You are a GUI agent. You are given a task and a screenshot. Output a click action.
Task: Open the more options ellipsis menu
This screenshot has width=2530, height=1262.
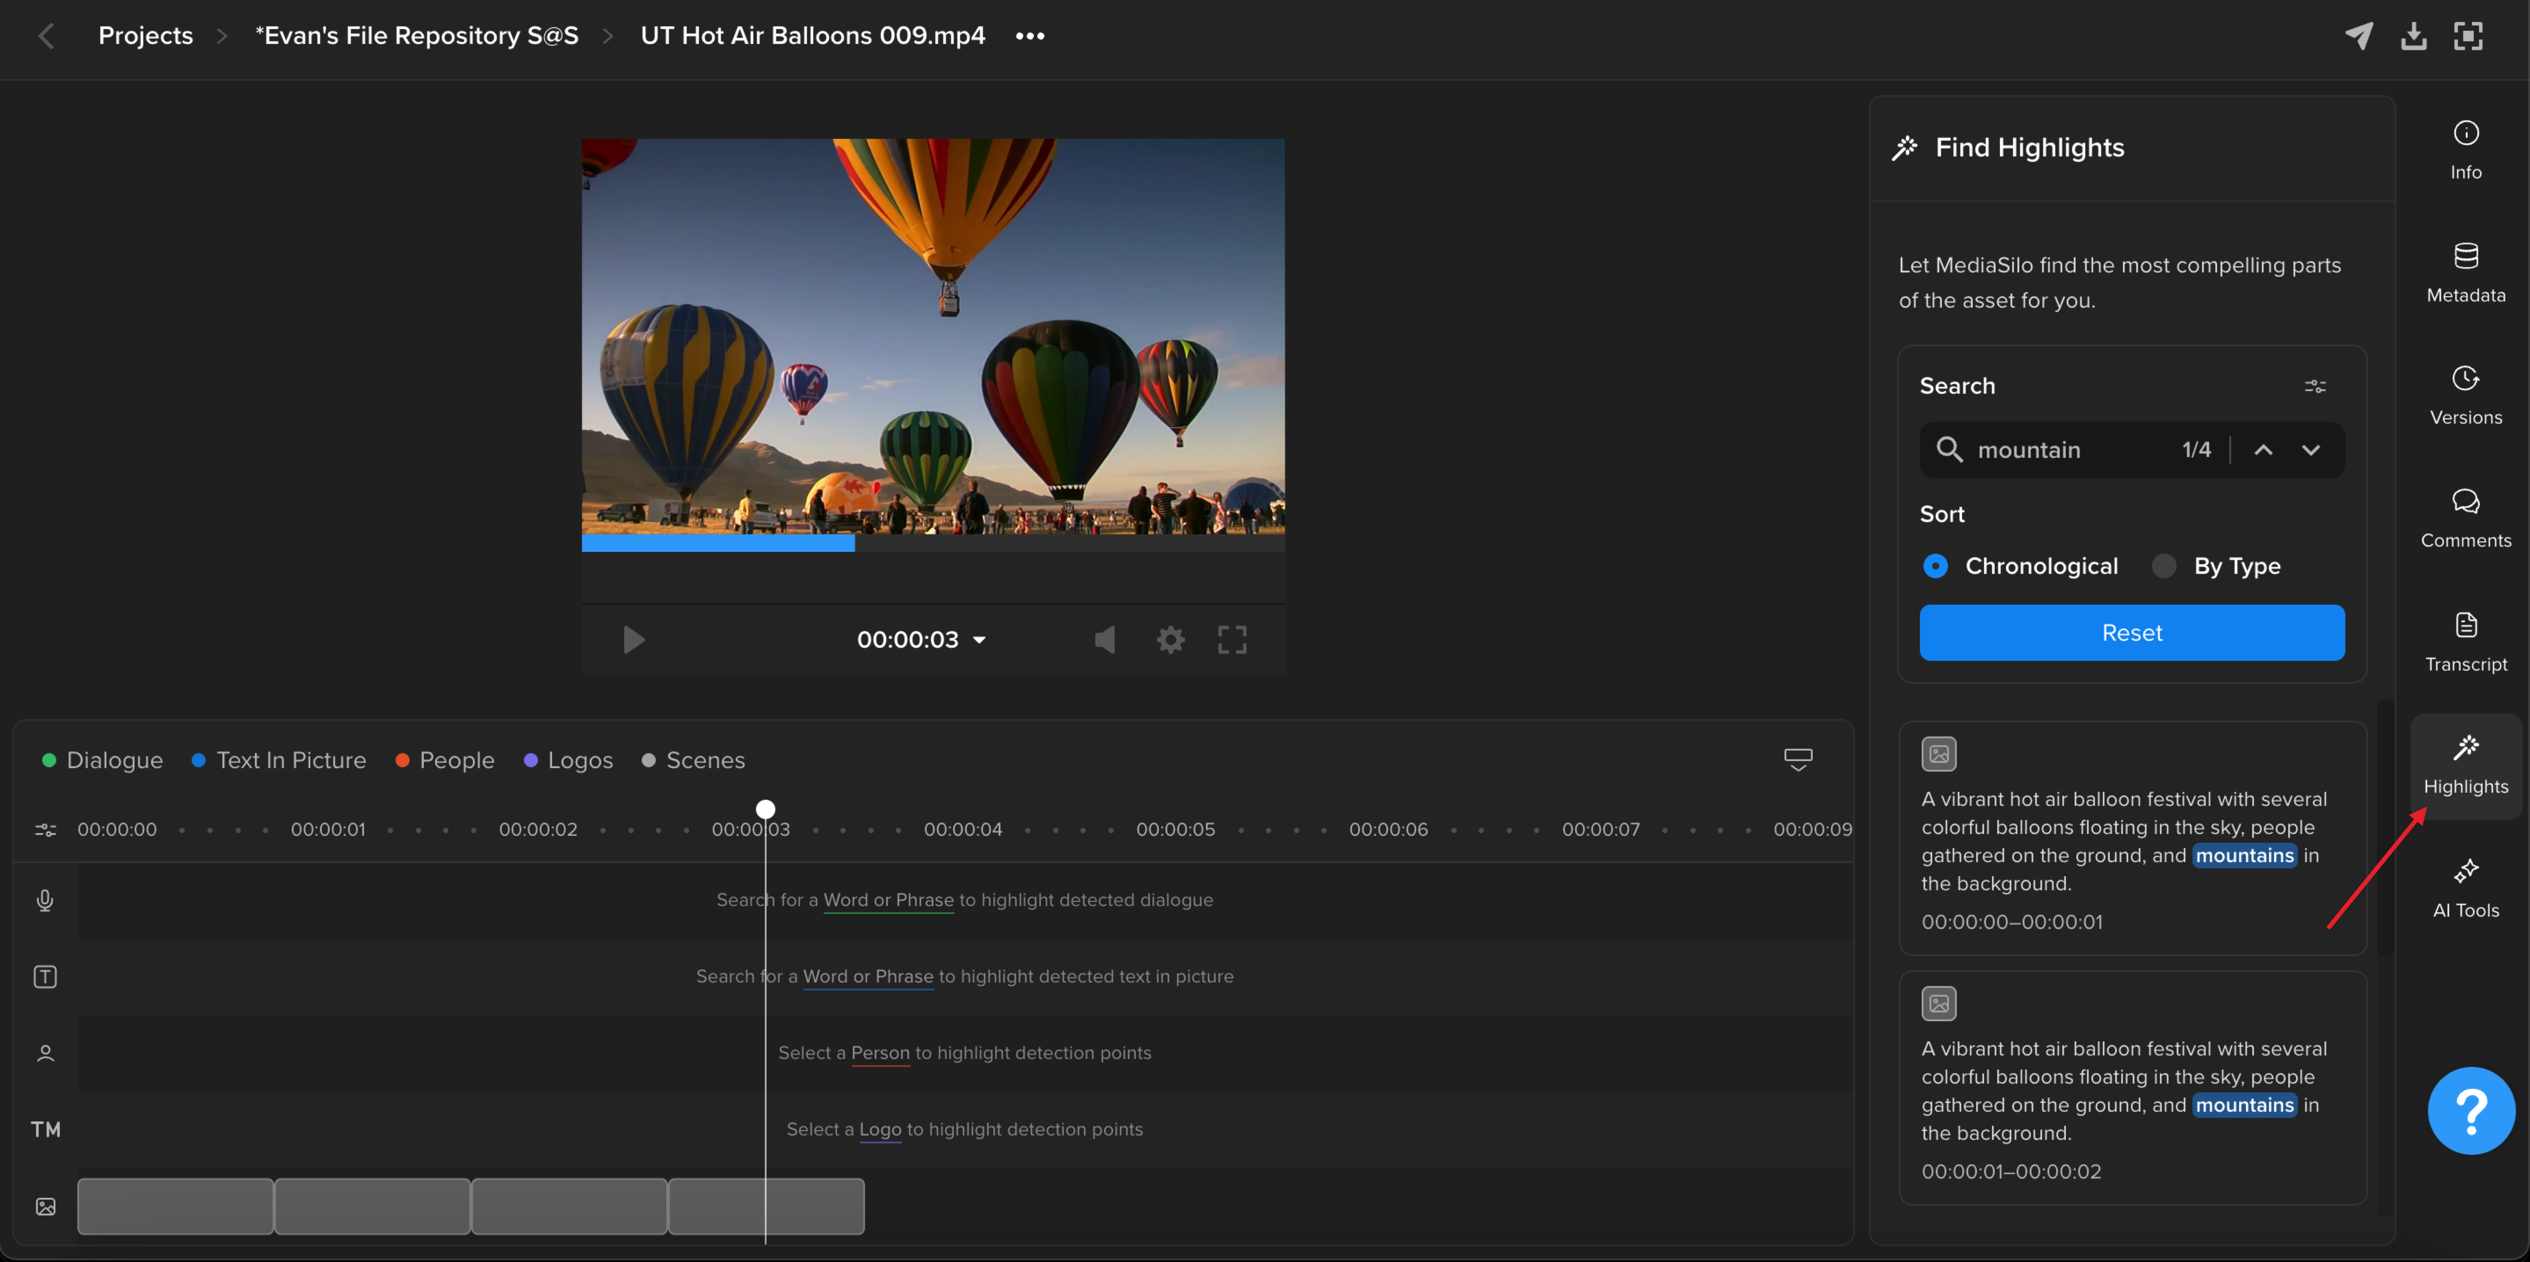pyautogui.click(x=1029, y=35)
